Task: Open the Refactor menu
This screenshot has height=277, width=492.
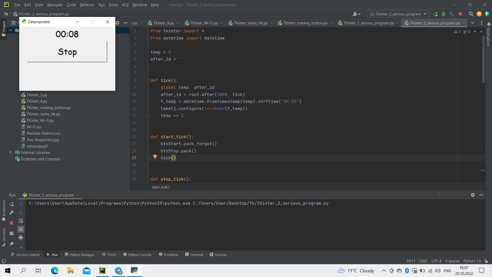Action: pyautogui.click(x=87, y=5)
